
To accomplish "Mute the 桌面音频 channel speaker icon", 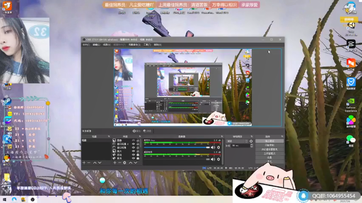I will pyautogui.click(x=213, y=159).
